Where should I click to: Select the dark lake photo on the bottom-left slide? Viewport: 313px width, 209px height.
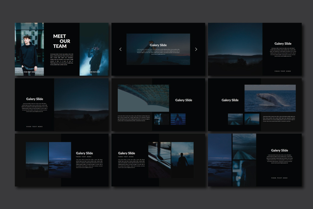(x=37, y=160)
